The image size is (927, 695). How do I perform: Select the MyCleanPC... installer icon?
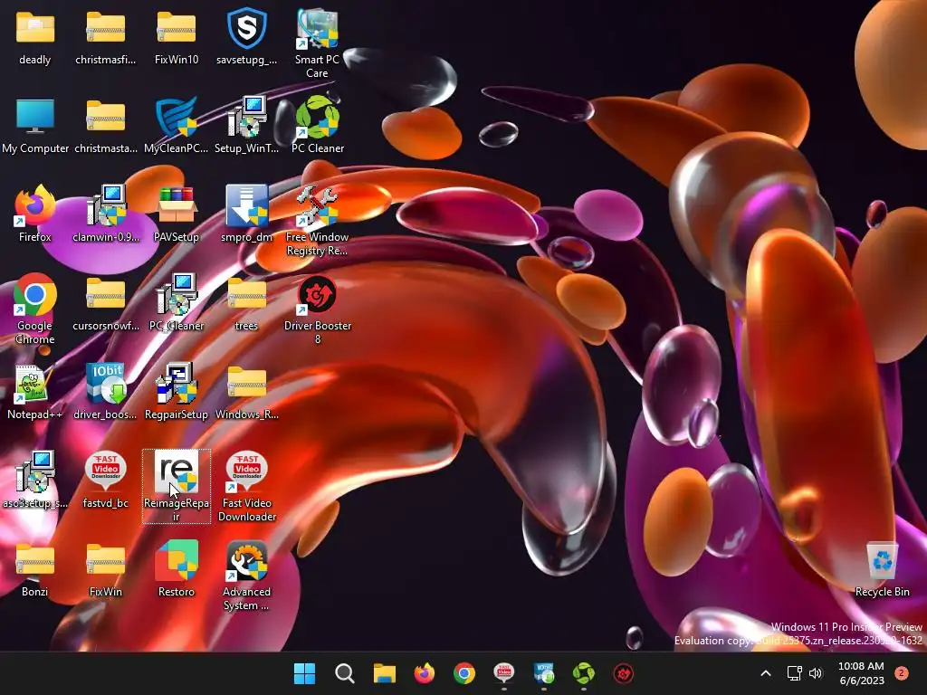pos(177,126)
